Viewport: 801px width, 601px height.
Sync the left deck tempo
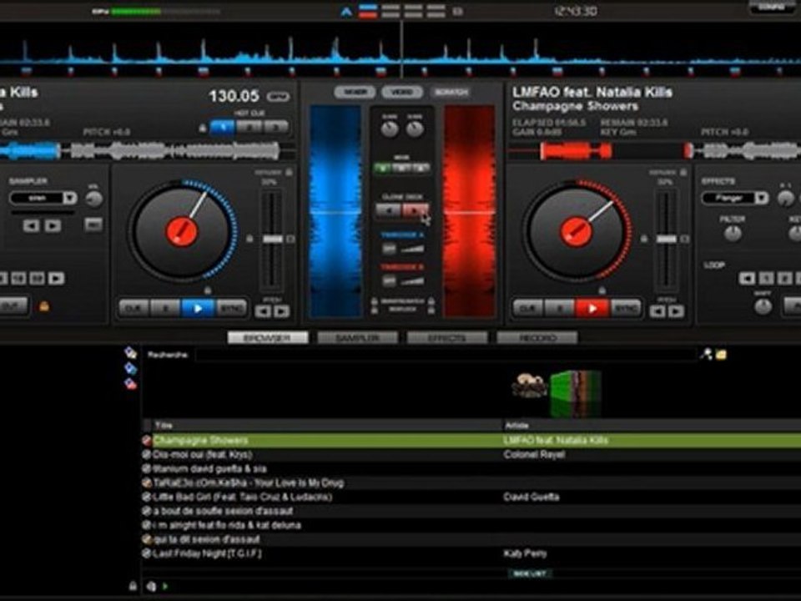click(x=231, y=308)
